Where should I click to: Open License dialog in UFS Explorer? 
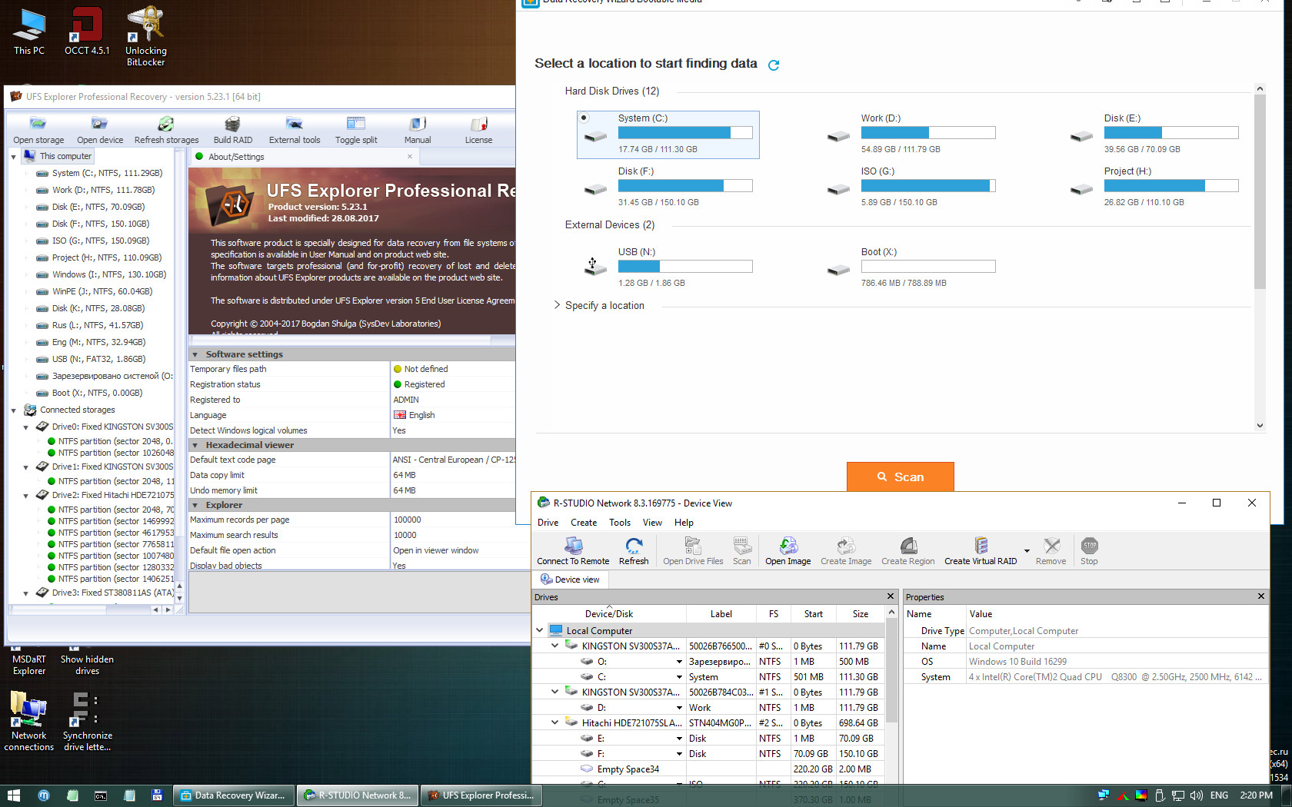pos(478,130)
